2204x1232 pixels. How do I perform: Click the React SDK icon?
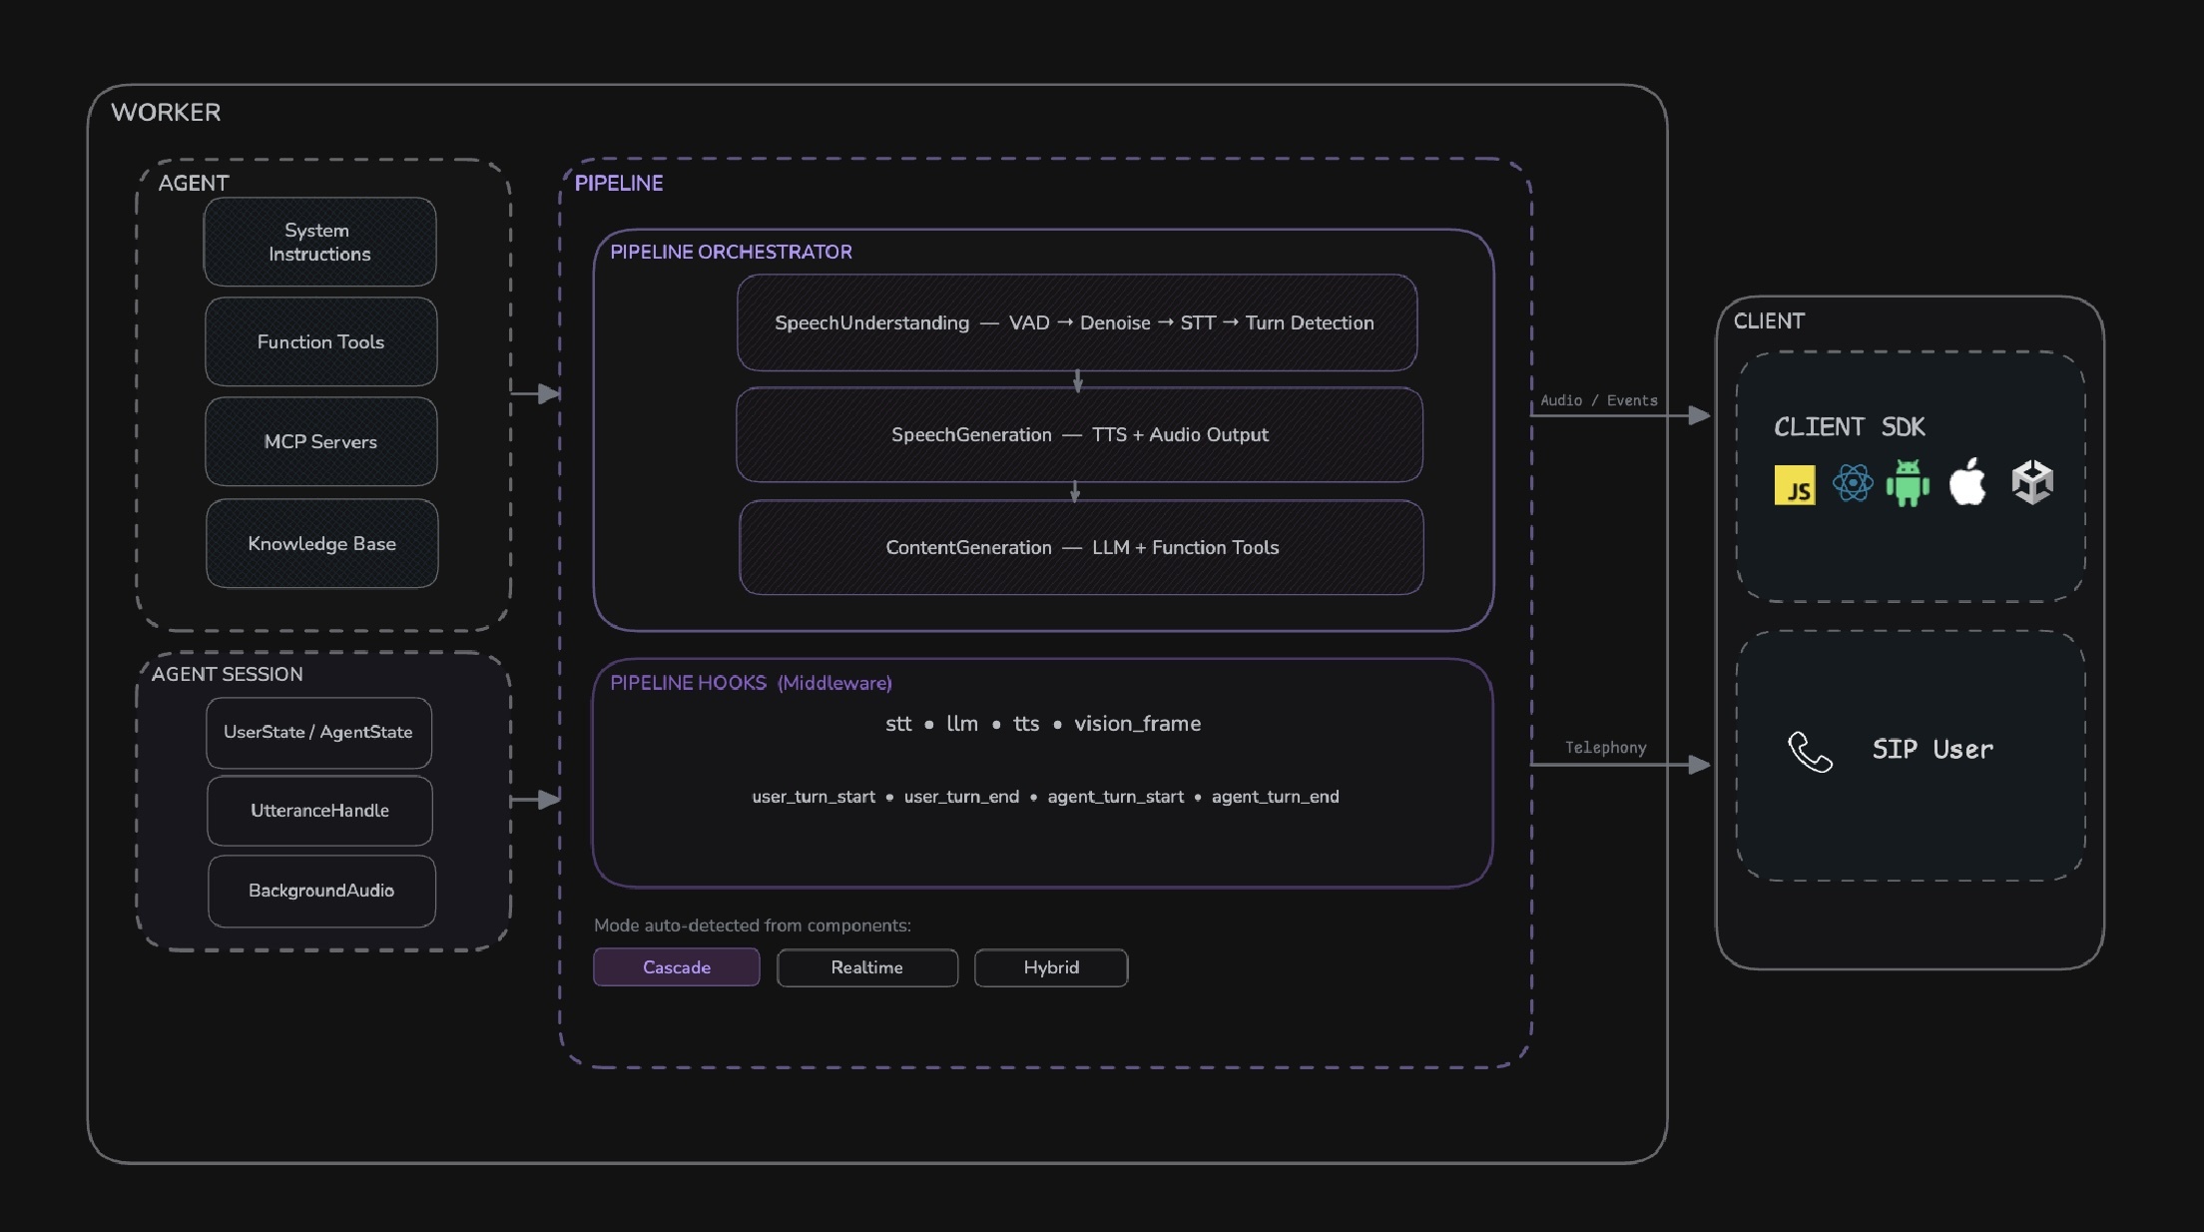pyautogui.click(x=1852, y=484)
